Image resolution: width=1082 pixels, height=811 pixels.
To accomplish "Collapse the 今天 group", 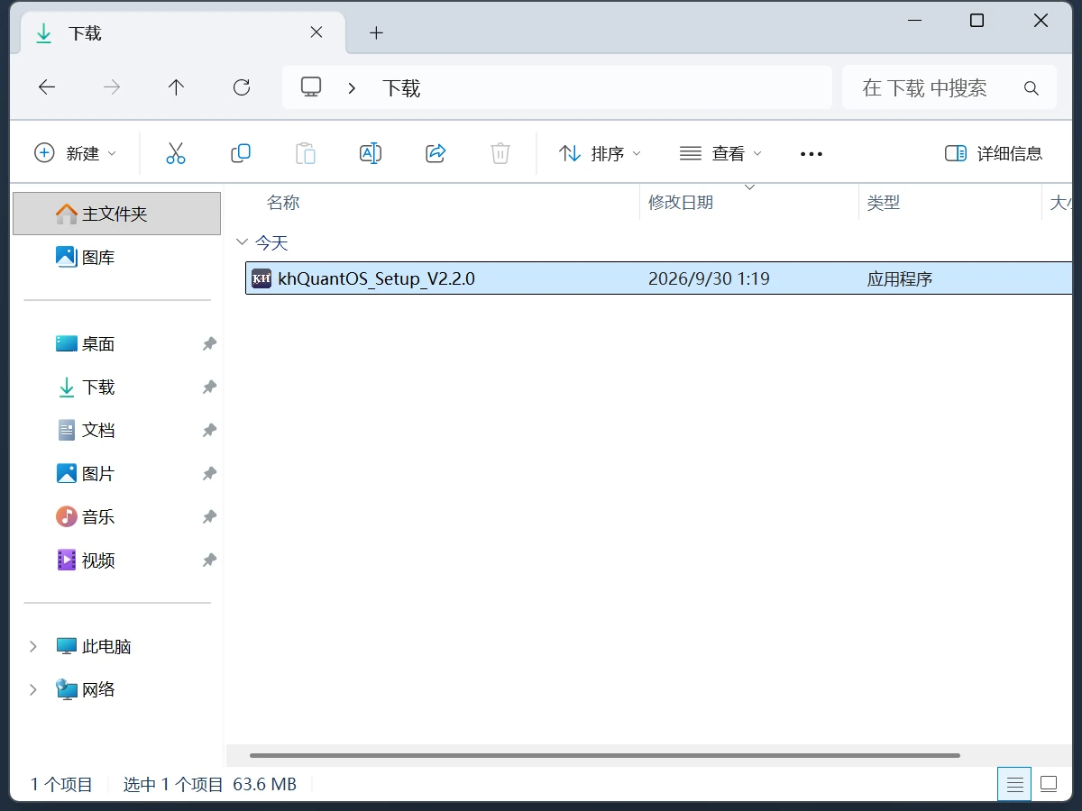I will pyautogui.click(x=242, y=242).
